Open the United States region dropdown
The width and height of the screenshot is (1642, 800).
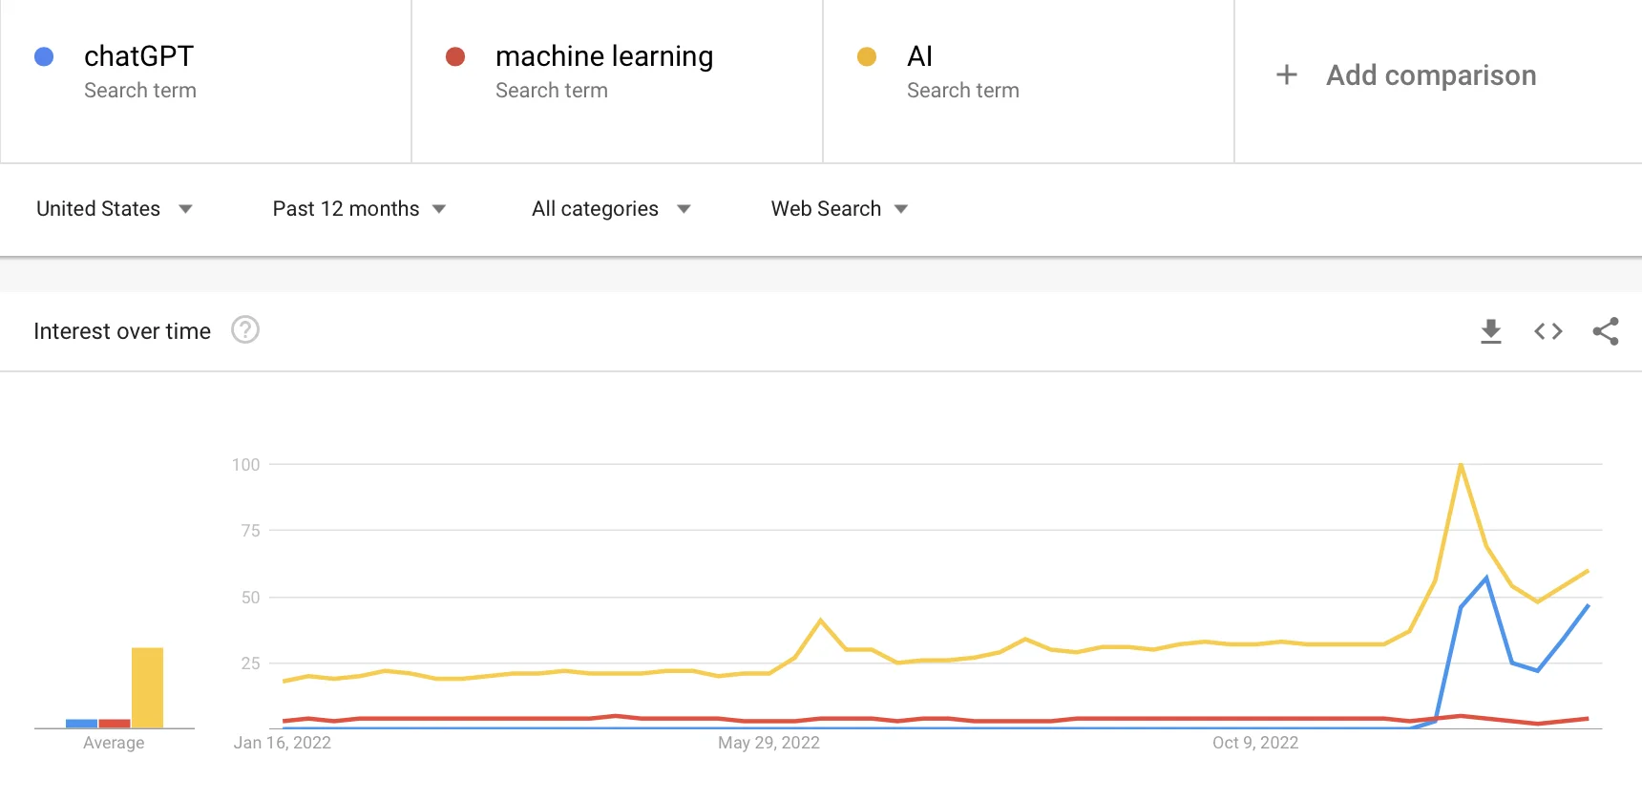[115, 209]
